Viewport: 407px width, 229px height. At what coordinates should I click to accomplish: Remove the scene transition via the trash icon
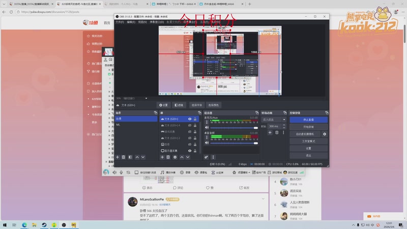277,132
